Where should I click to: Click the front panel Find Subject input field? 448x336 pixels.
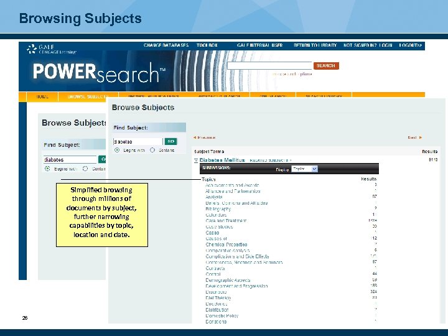[138, 141]
